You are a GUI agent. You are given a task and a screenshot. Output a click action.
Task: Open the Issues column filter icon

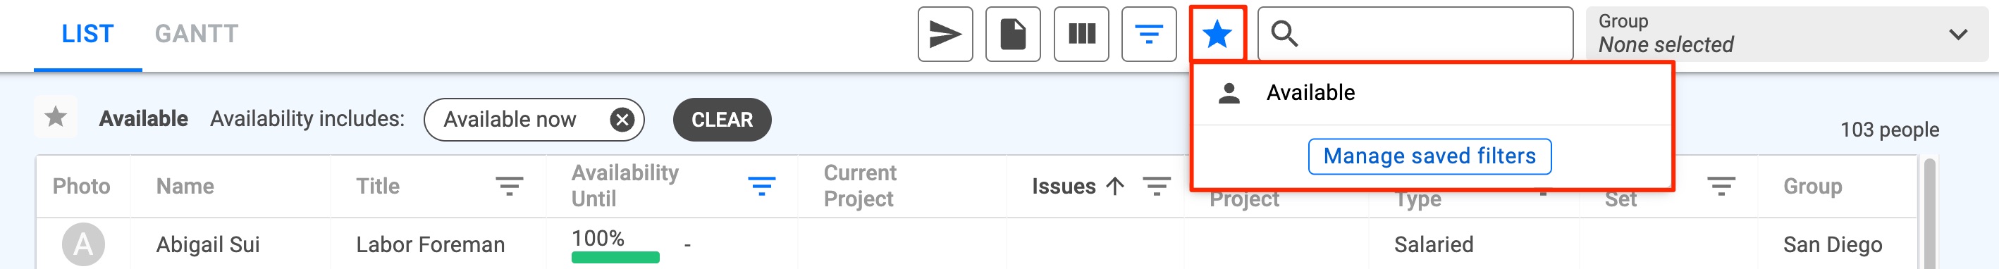coord(1156,186)
